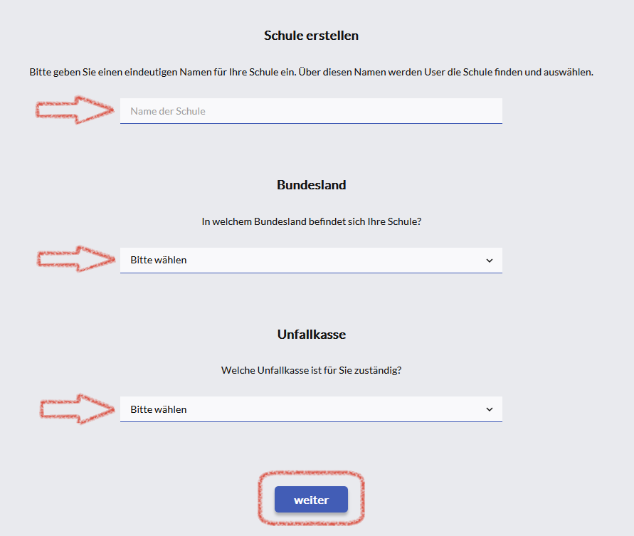The height and width of the screenshot is (536, 634).
Task: Select "Bitte wählen" text in the Unfallkasse combo box
Action: point(158,409)
